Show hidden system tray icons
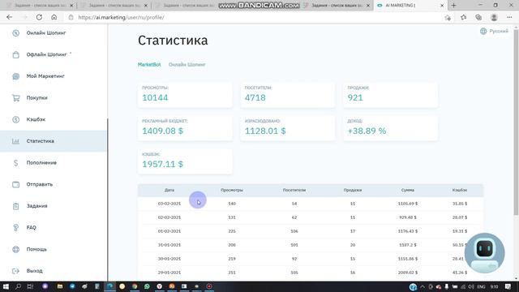 (x=422, y=286)
